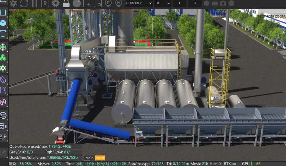This screenshot has height=166, width=286.
Task: Click the GPU usage bar in status bar
Action: (x=252, y=164)
